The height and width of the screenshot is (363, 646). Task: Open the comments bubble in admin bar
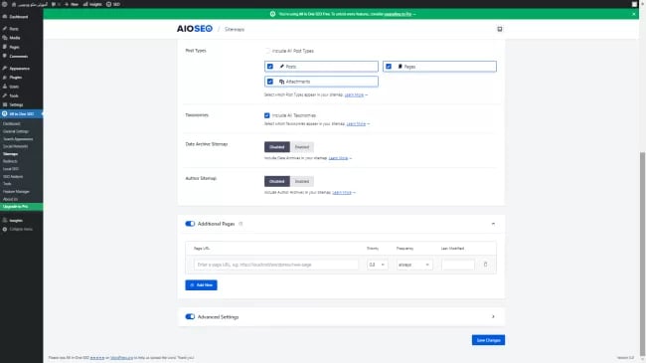click(x=54, y=4)
